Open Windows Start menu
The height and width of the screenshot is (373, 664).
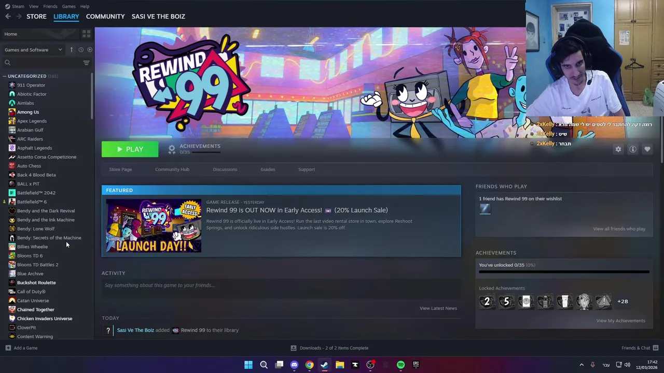(x=248, y=365)
